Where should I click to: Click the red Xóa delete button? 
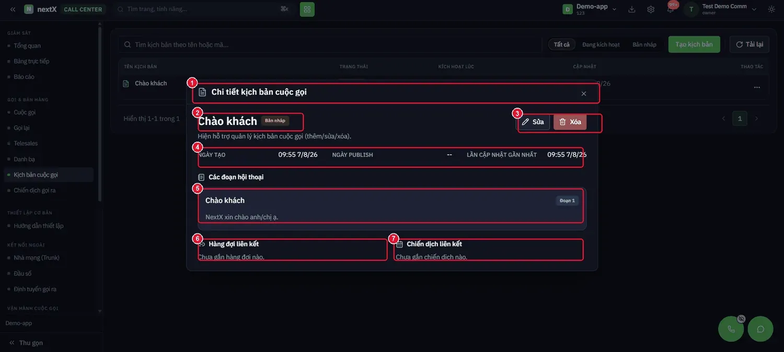click(570, 122)
